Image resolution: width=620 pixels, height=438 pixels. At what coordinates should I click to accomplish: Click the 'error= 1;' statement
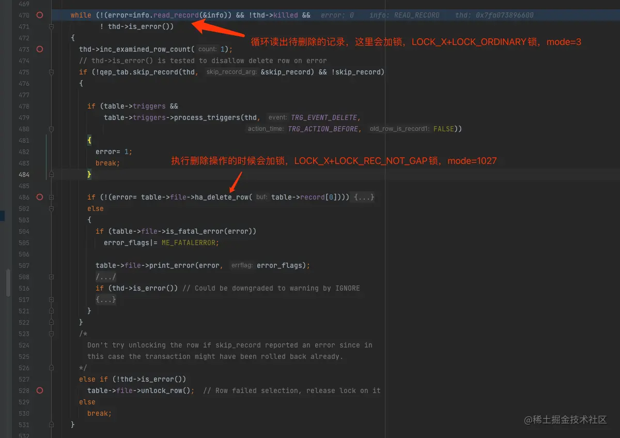[x=114, y=152]
